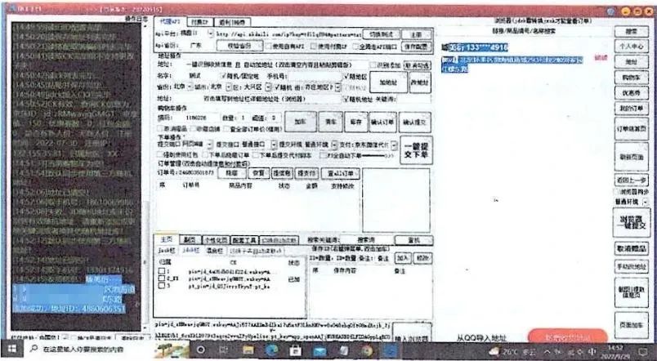Click the 改地址 button
The width and height of the screenshot is (657, 361).
tap(420, 83)
